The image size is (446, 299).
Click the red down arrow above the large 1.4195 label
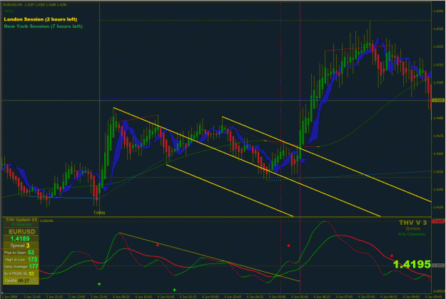click(x=392, y=255)
